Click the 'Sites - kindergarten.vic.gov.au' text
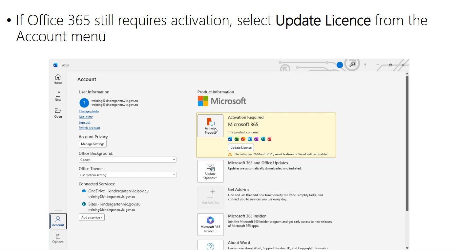Screen dimensions: 459x250 (114, 204)
